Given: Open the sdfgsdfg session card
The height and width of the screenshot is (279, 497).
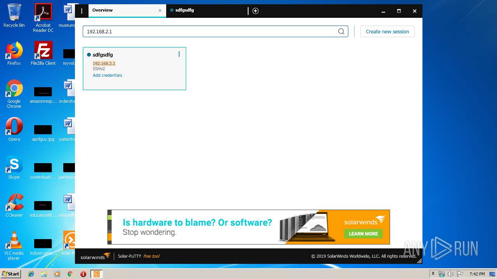Looking at the screenshot, I should click(134, 69).
